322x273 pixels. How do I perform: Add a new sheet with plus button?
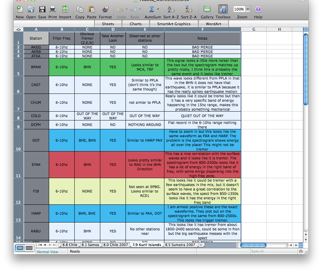pos(201,245)
